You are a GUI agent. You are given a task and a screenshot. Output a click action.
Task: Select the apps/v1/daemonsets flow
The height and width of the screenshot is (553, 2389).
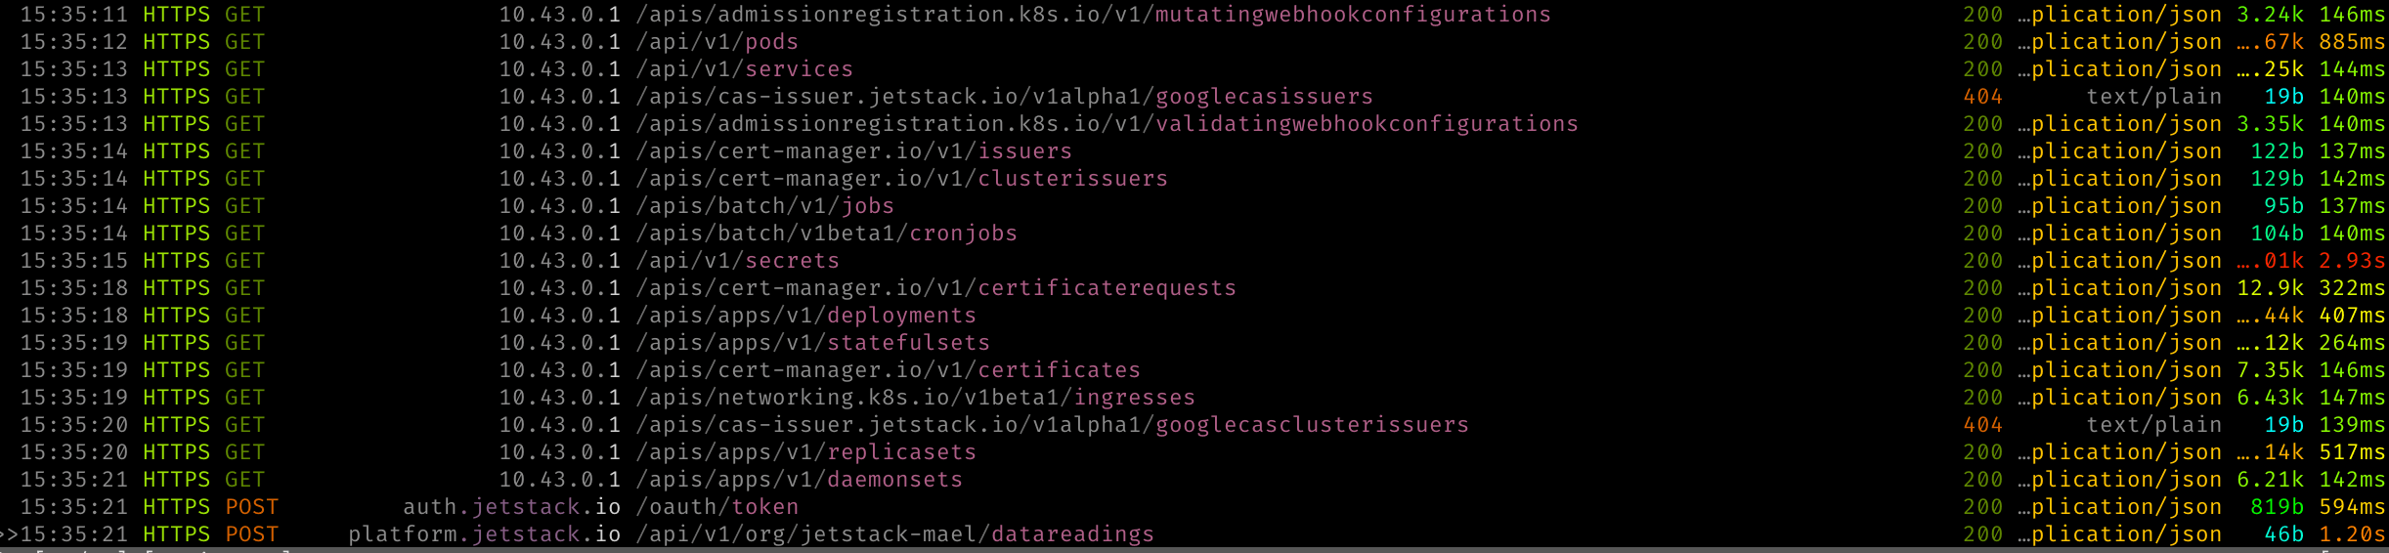point(1194,480)
